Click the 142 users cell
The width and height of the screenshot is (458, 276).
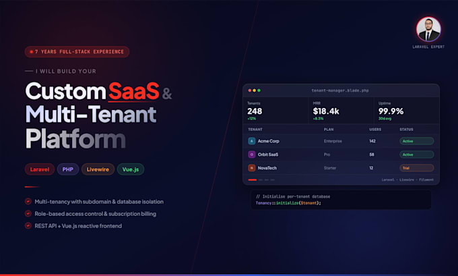click(372, 141)
